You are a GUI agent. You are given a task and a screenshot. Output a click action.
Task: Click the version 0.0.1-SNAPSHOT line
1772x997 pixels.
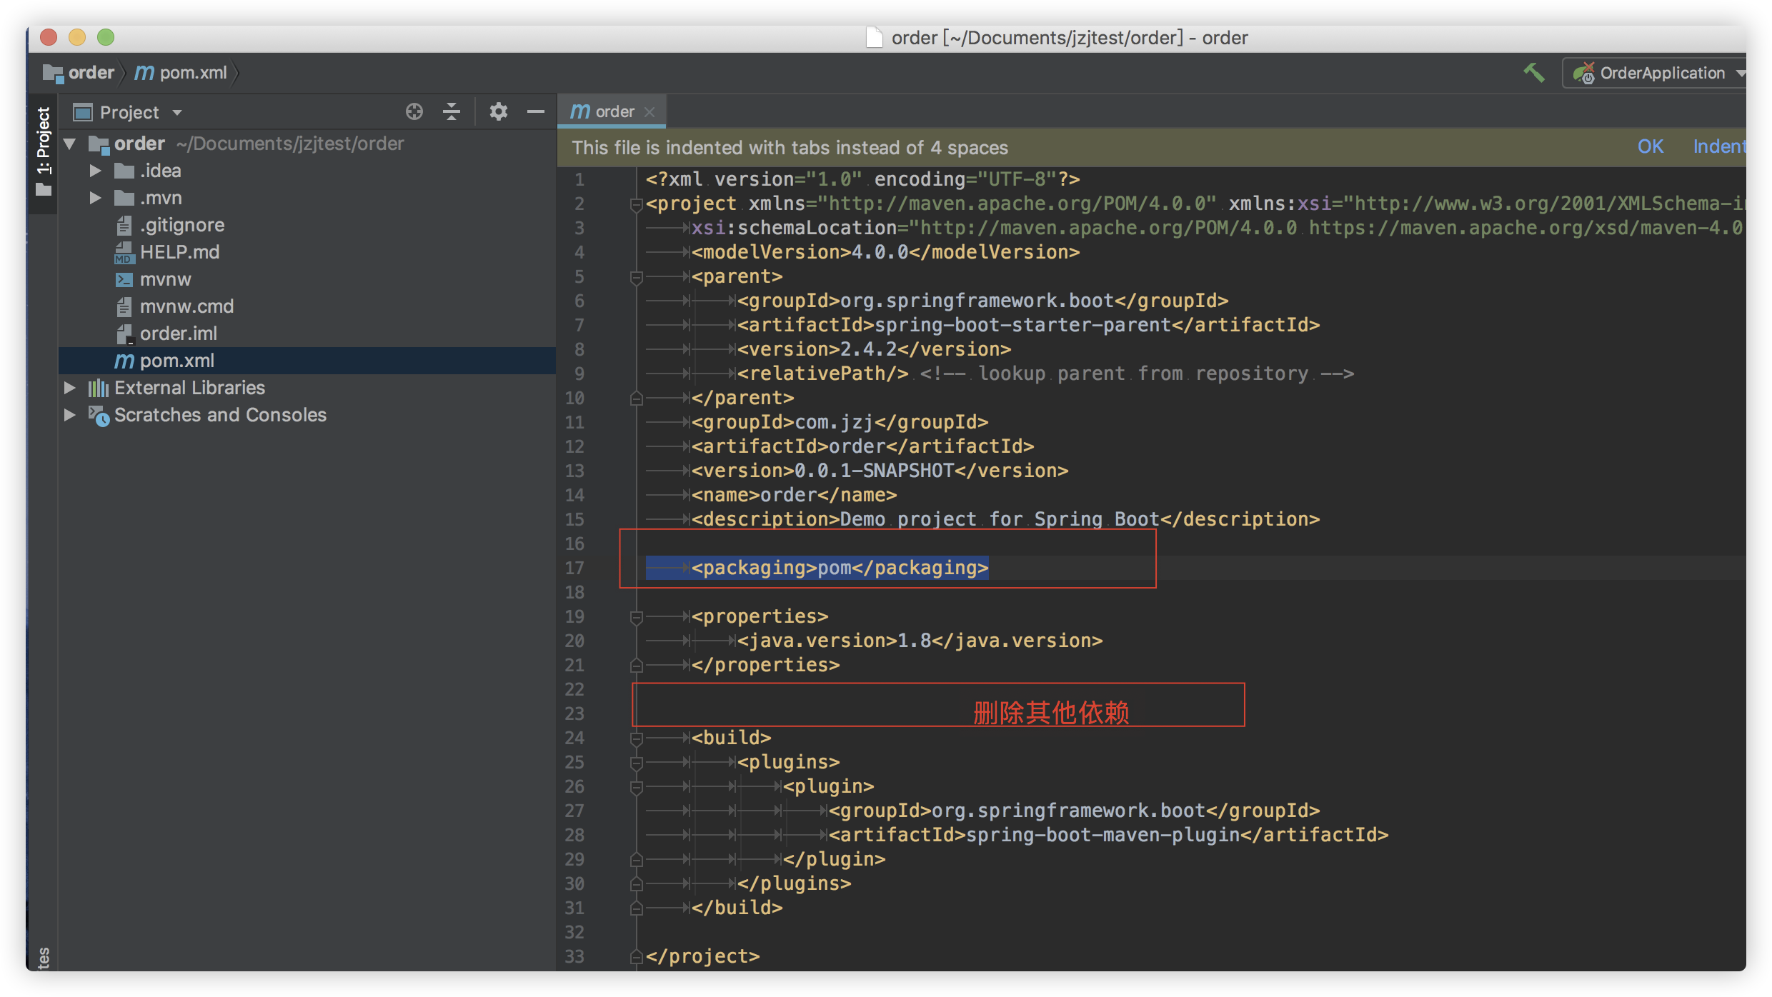880,471
